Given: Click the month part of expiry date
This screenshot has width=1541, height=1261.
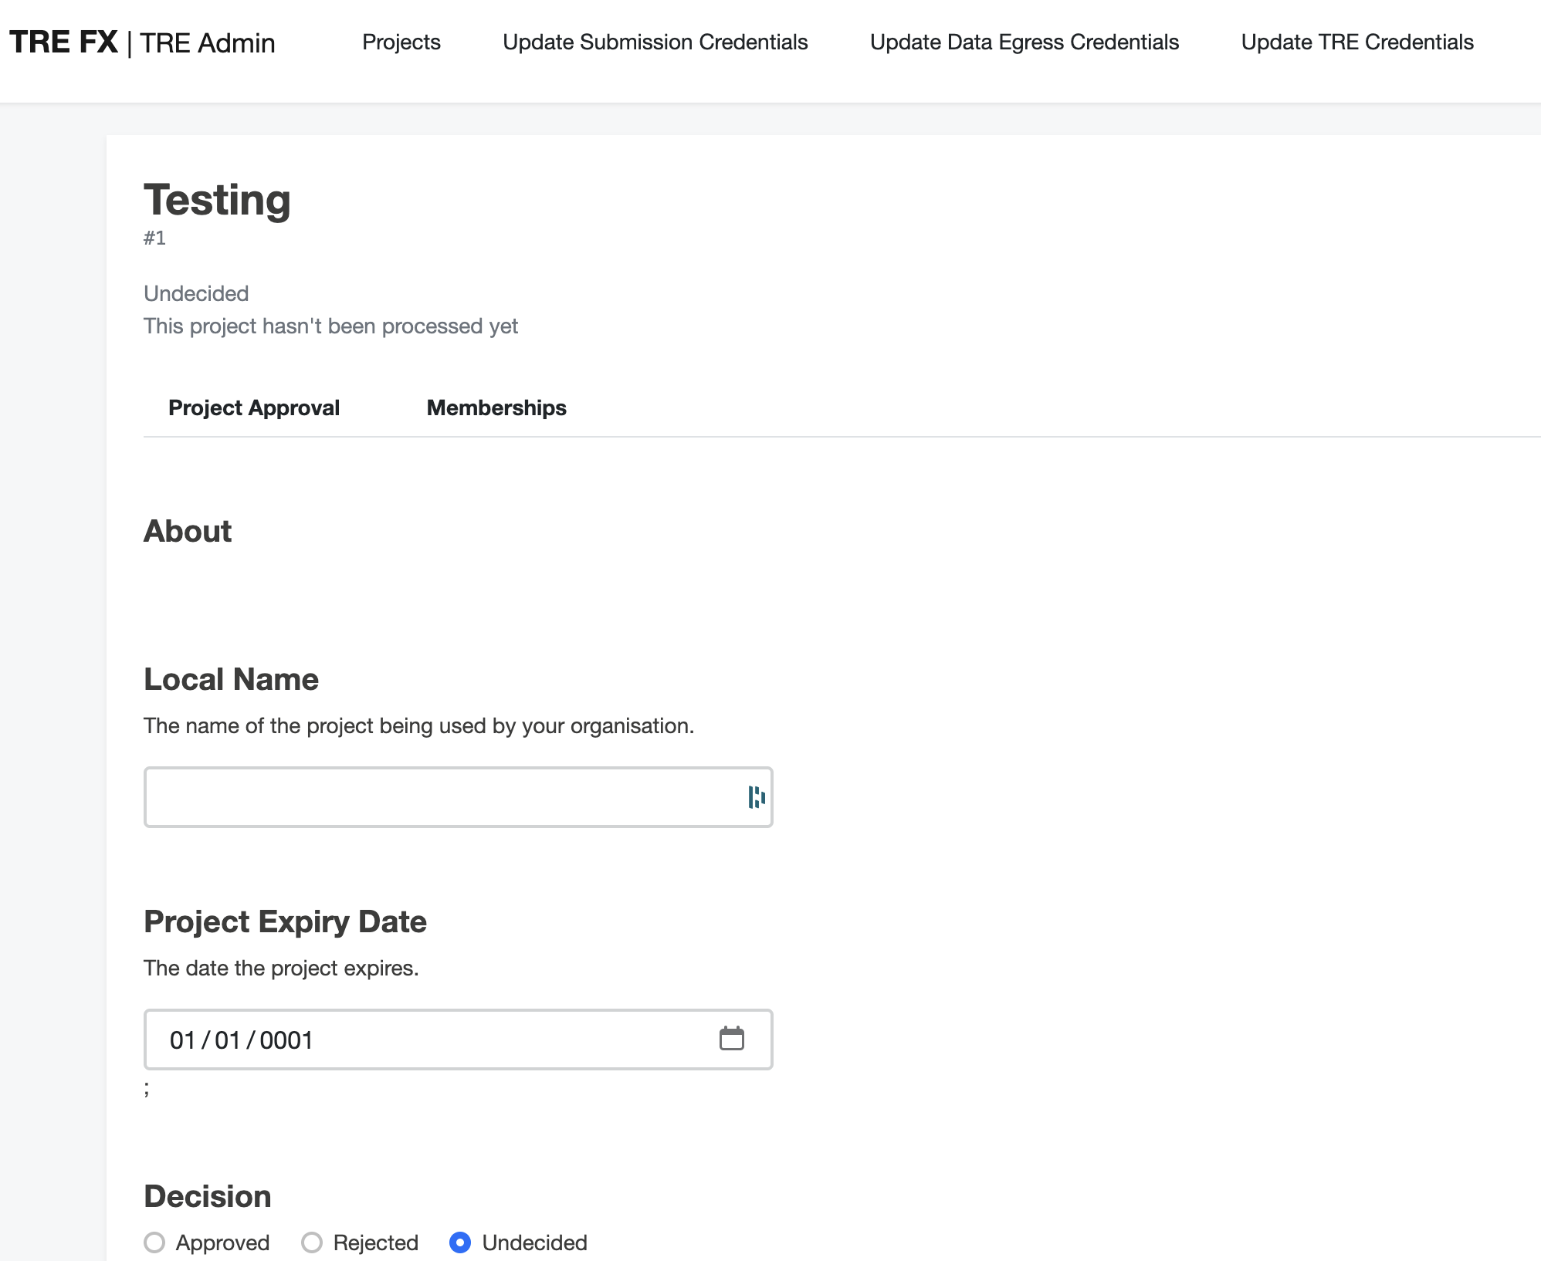Looking at the screenshot, I should coord(228,1040).
